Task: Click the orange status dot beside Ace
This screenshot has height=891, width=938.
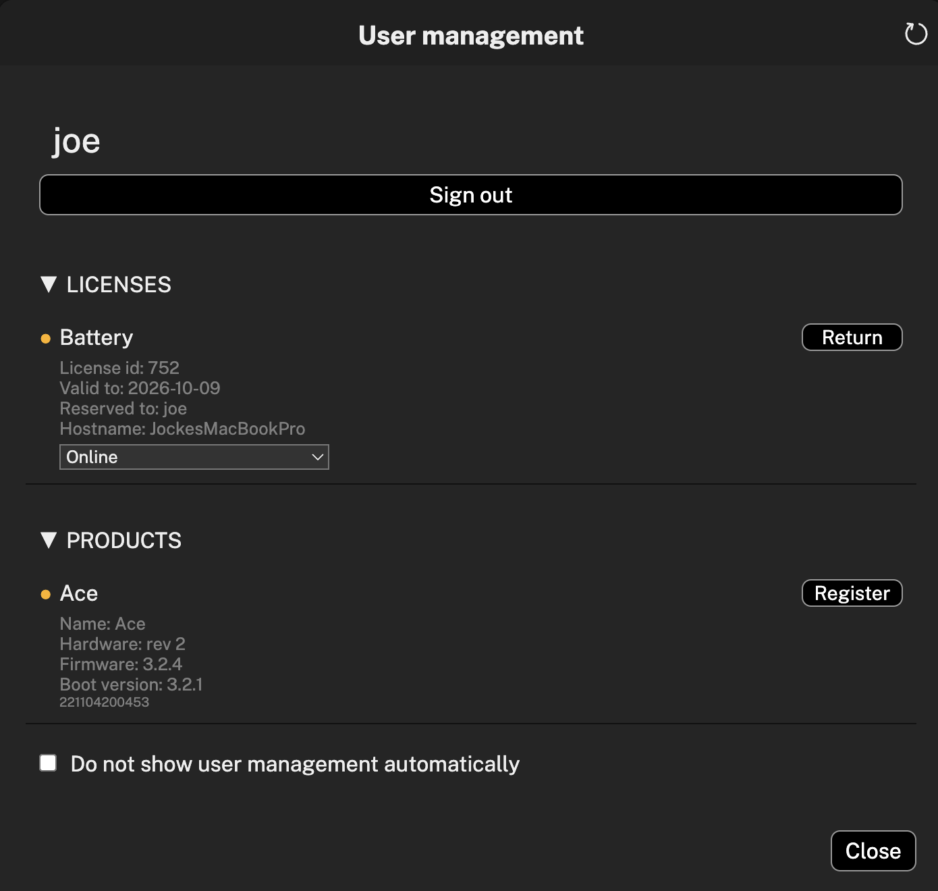Action: [x=46, y=595]
